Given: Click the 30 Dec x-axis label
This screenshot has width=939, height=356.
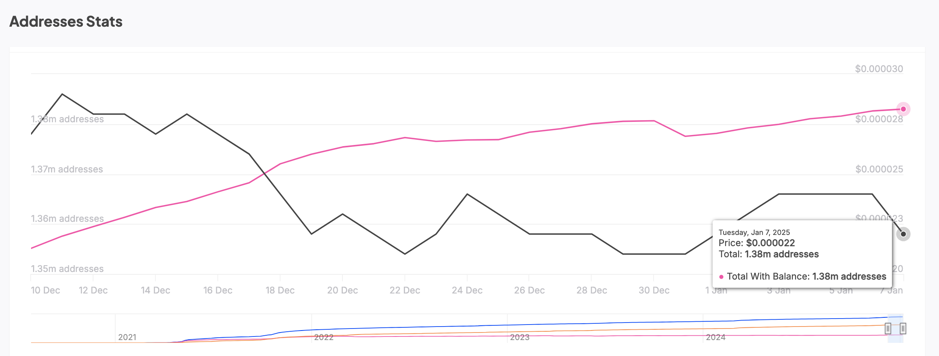Looking at the screenshot, I should 654,290.
